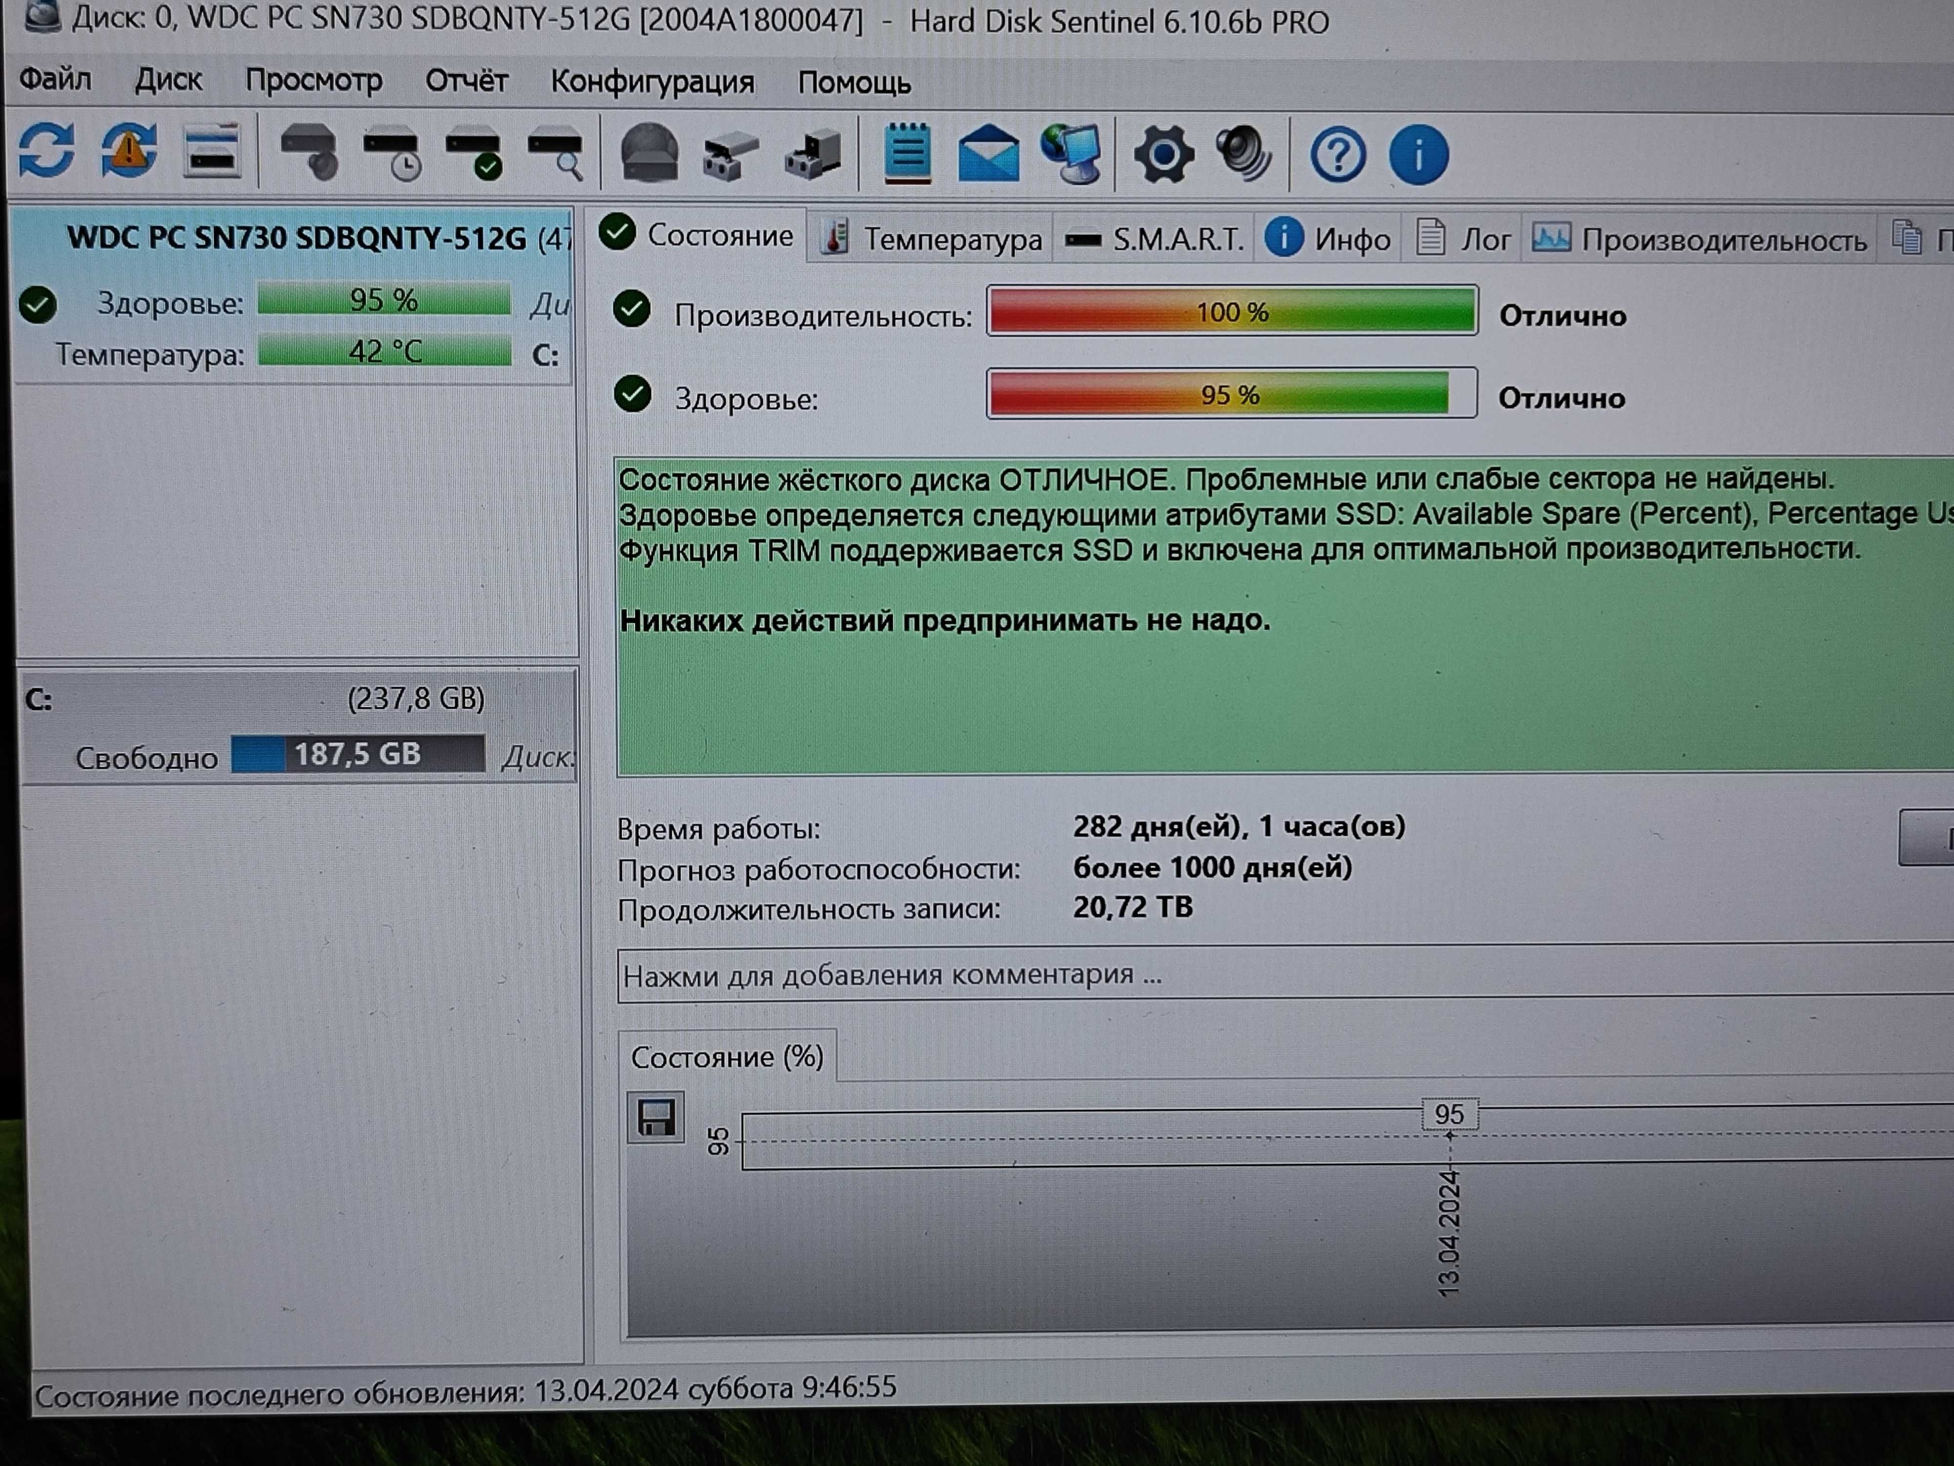Click the Отлично label next to Производительность
The height and width of the screenshot is (1466, 1954).
coord(1562,316)
